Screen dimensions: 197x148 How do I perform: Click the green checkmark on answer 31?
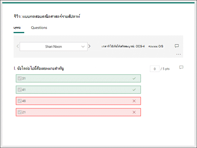[x=134, y=79]
